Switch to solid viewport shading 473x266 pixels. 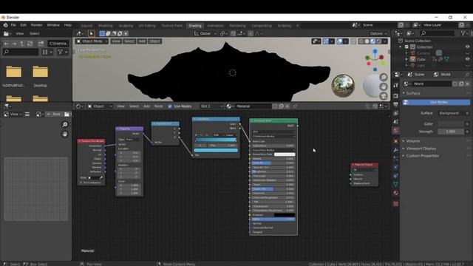(367, 41)
